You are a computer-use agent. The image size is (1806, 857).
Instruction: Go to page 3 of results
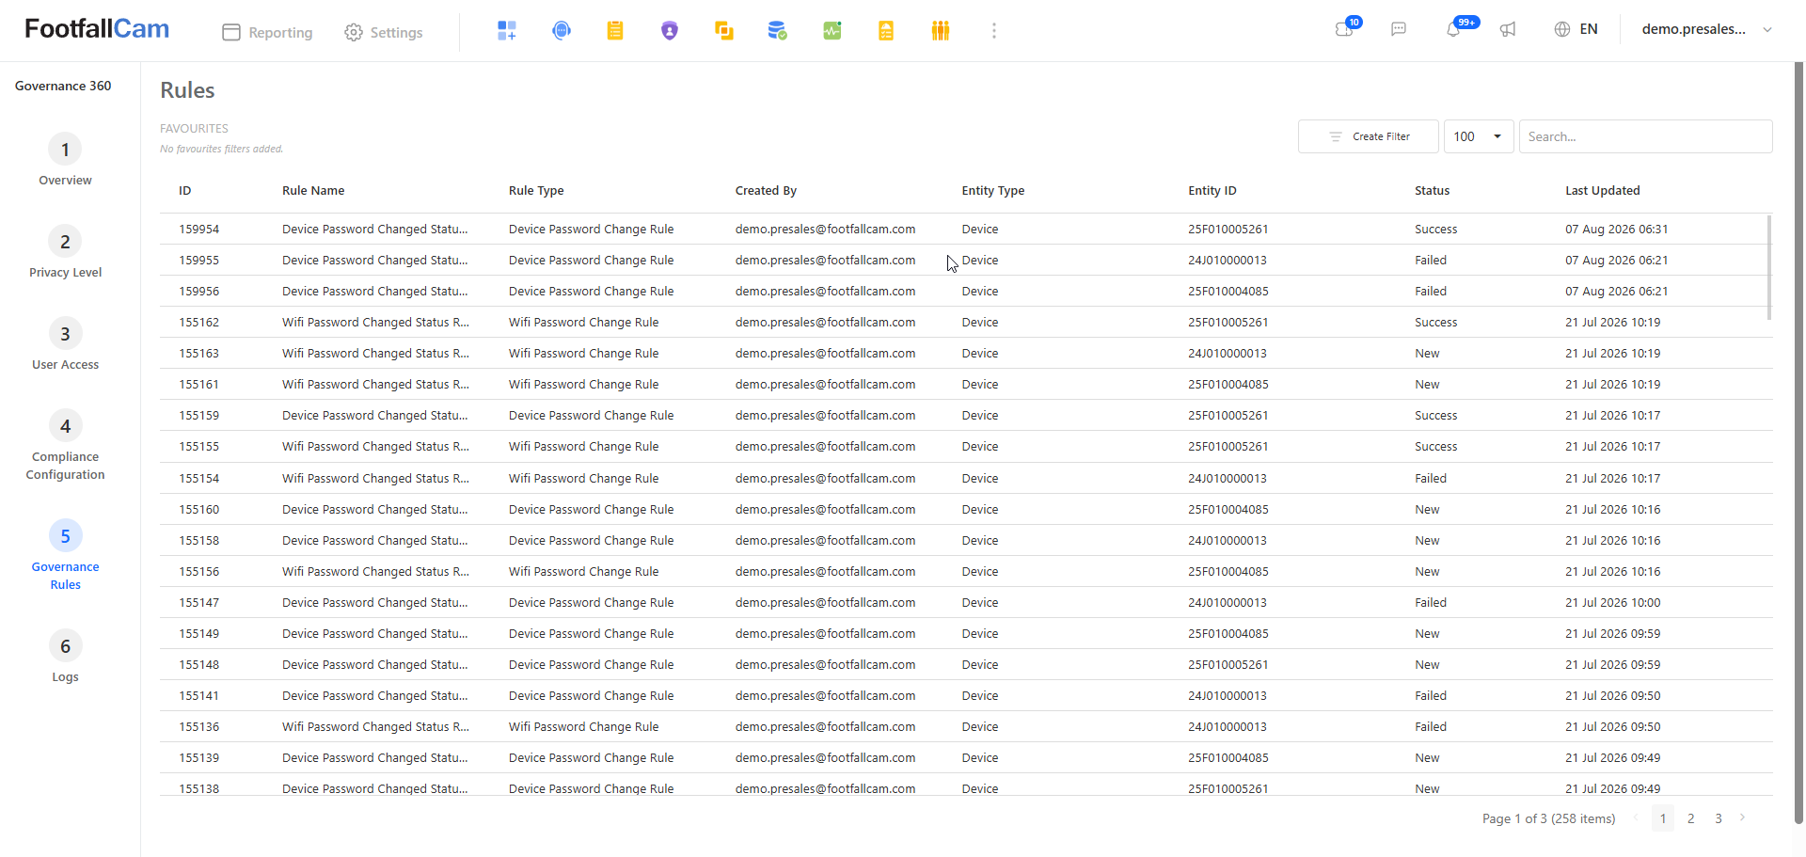(x=1719, y=818)
